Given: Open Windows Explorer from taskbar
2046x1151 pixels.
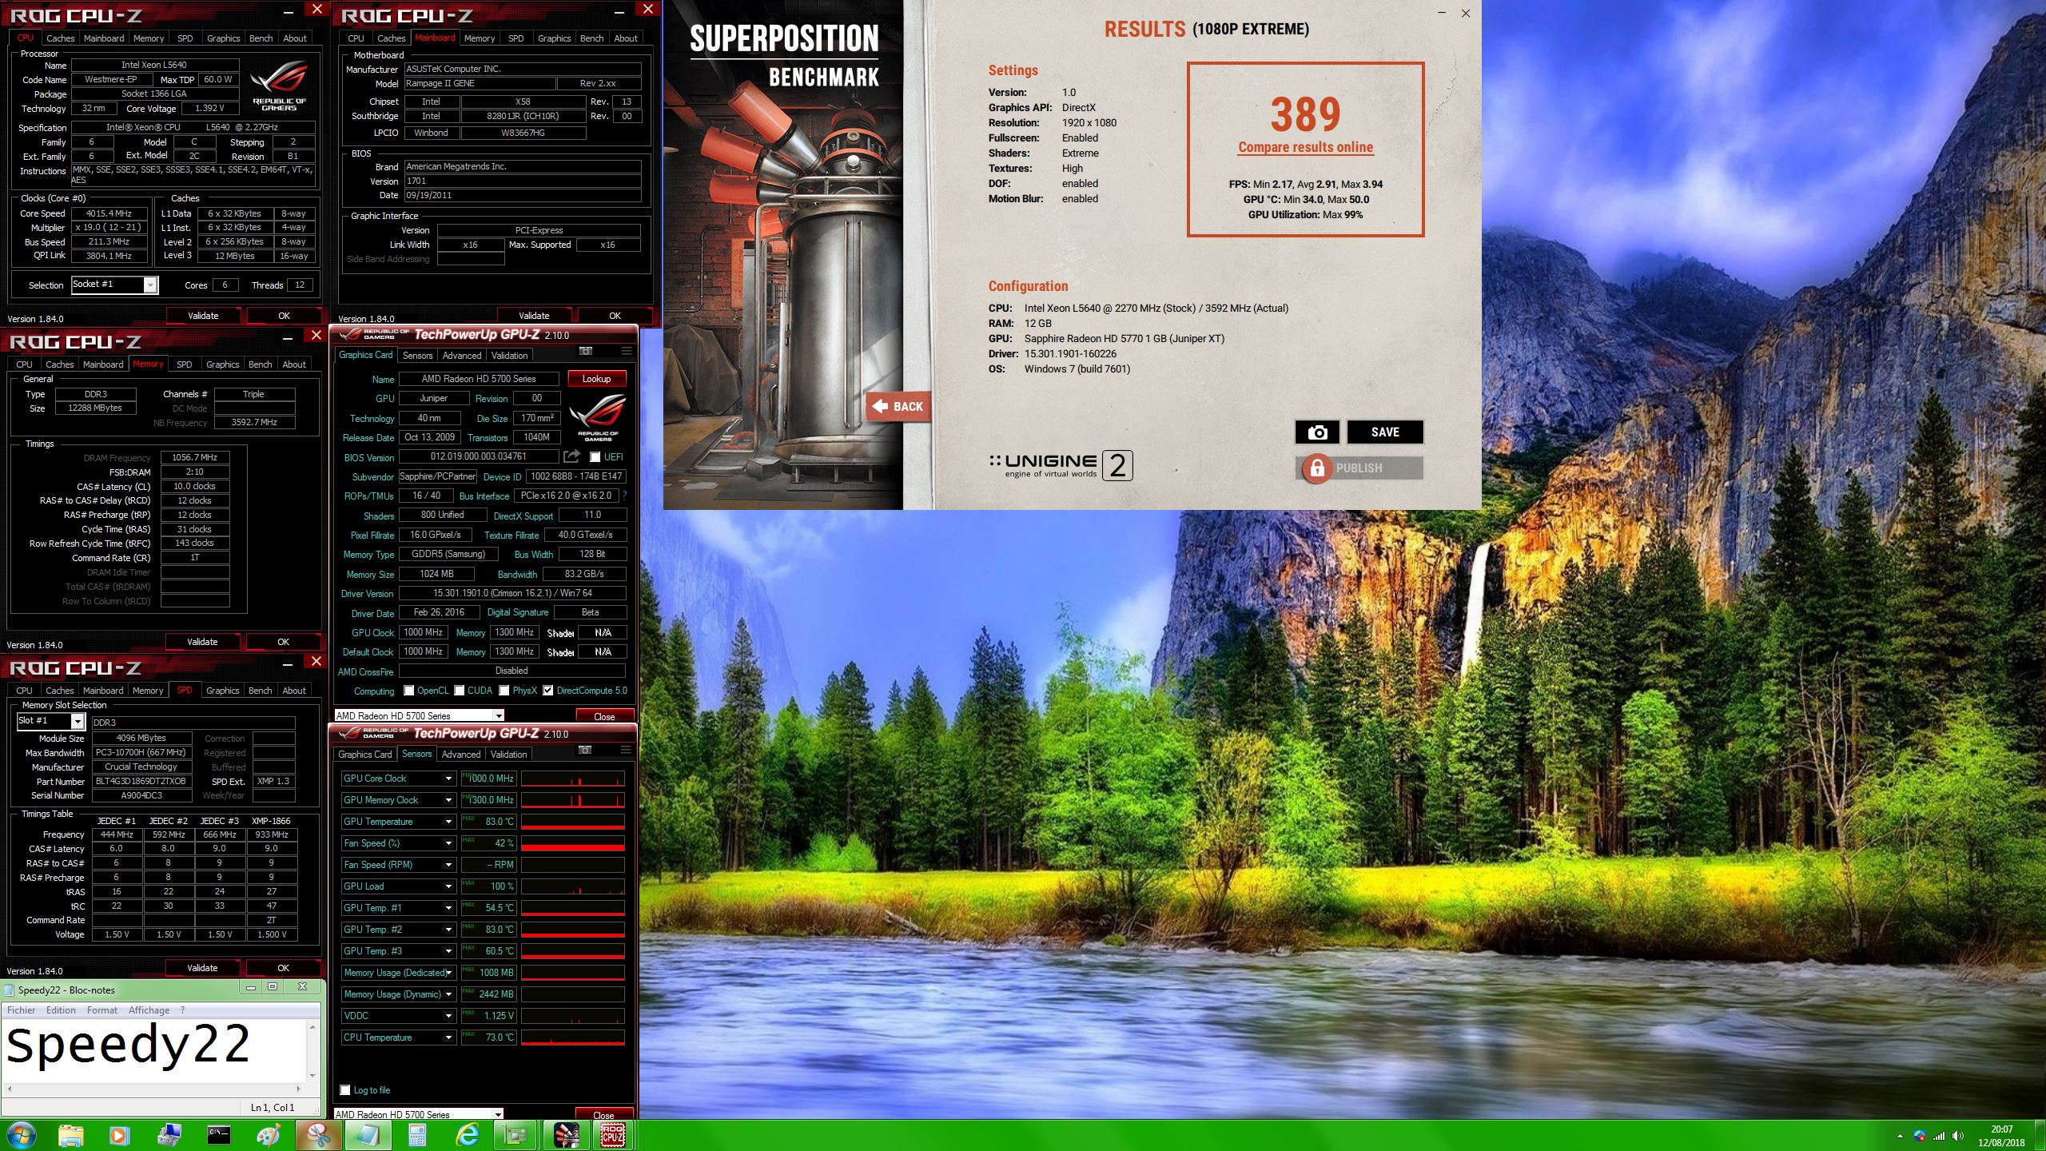Looking at the screenshot, I should (70, 1135).
